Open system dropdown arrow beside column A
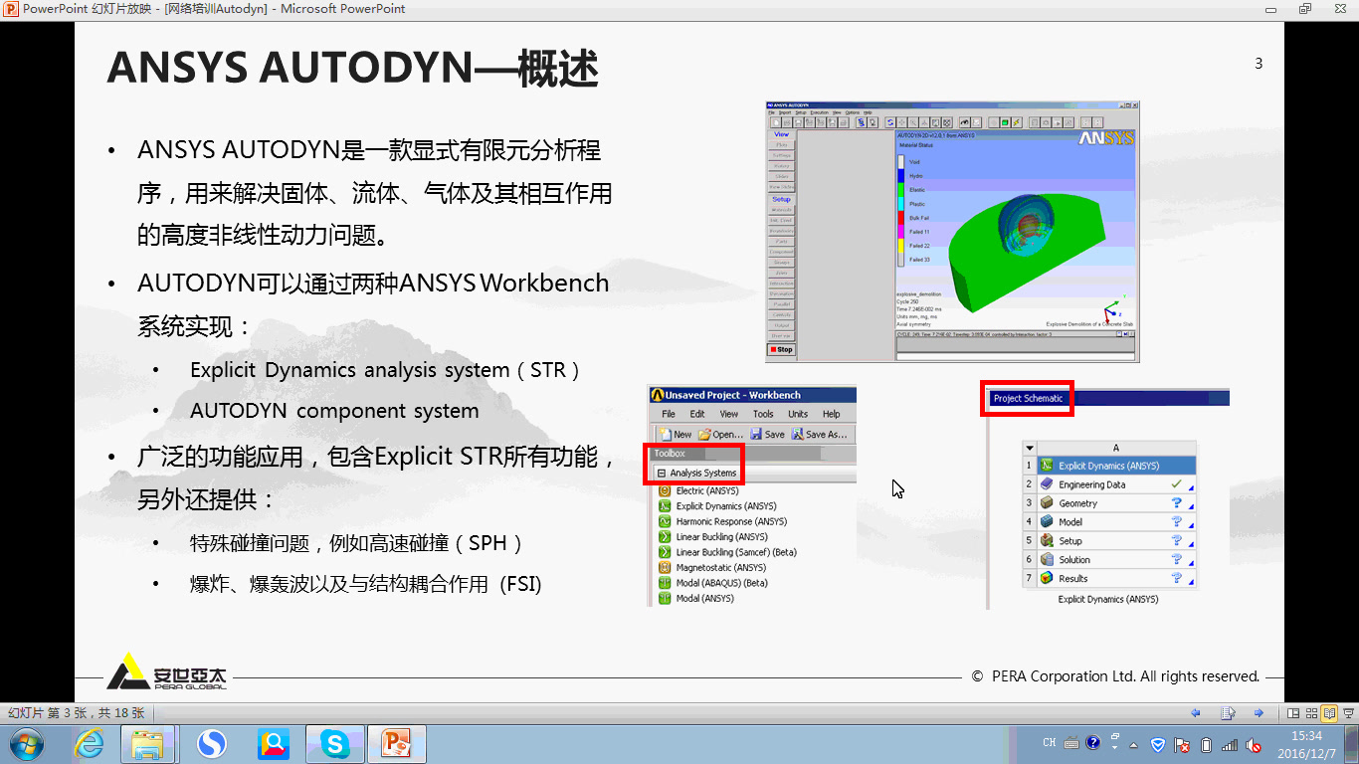 (1030, 448)
